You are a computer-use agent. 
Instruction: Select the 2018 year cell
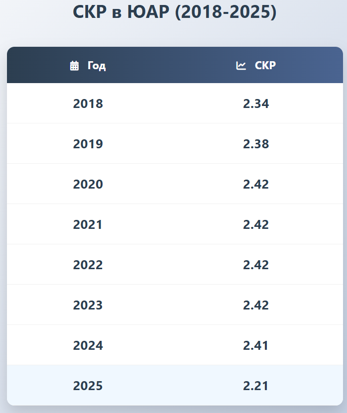[88, 103]
